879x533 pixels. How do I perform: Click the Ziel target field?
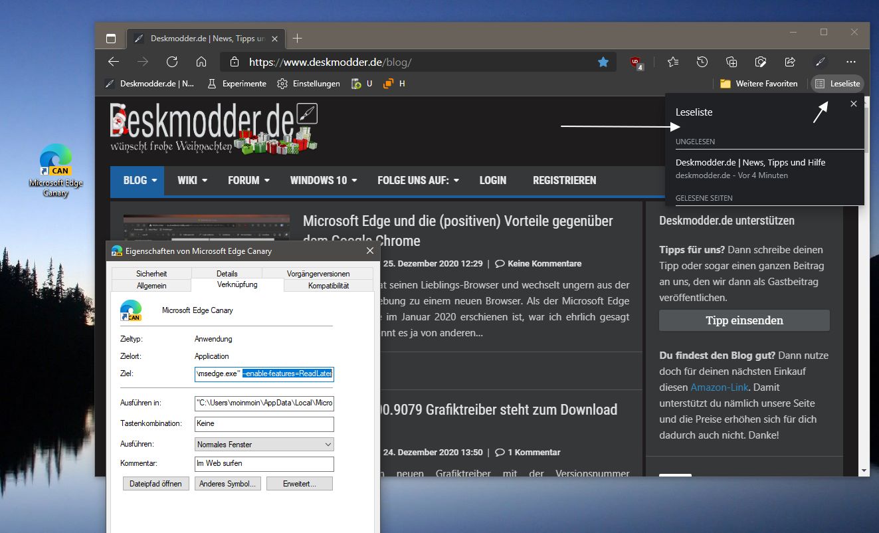point(264,373)
